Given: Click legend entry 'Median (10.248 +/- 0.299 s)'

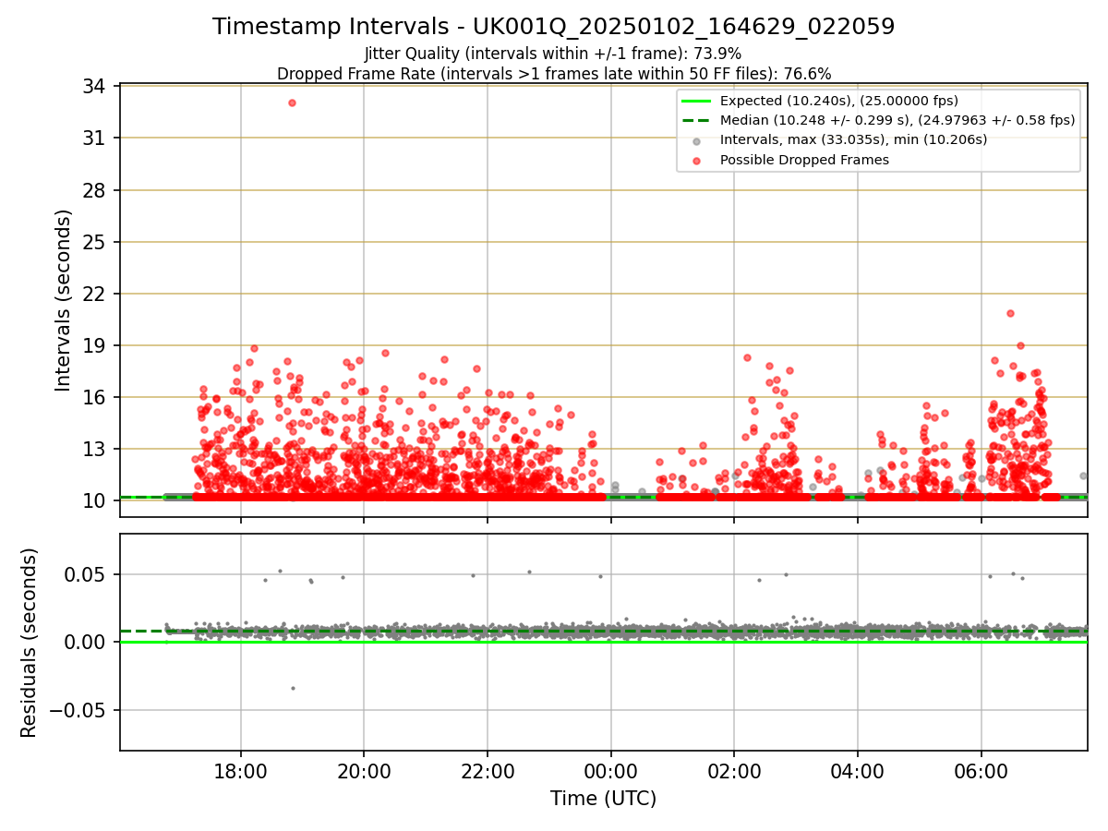Looking at the screenshot, I should tap(897, 120).
